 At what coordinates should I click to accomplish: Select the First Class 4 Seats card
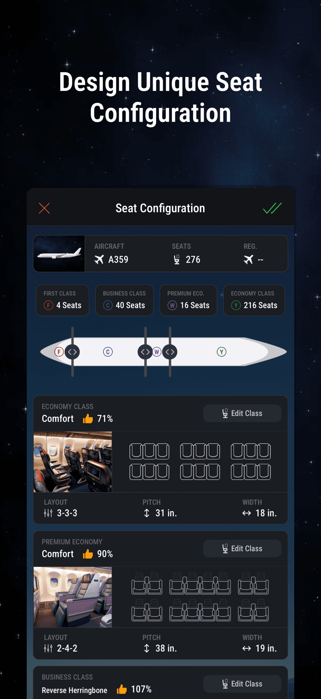point(62,300)
